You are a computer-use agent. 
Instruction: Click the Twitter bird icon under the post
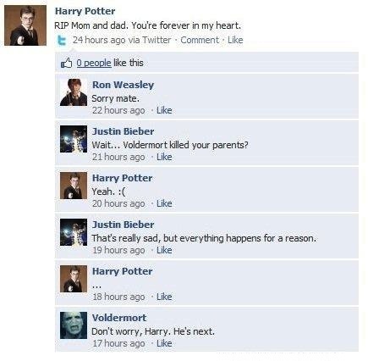[62, 41]
